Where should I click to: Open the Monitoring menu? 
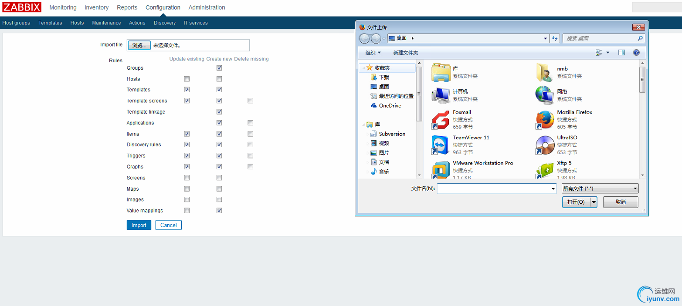(x=63, y=7)
